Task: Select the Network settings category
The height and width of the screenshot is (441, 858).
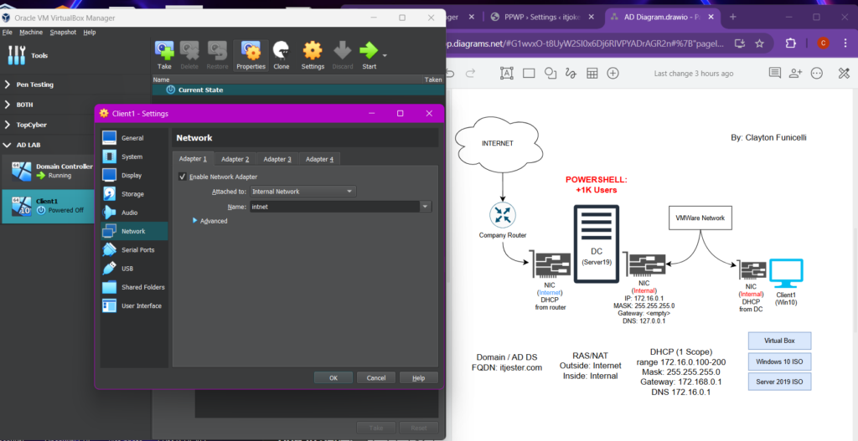Action: point(133,231)
